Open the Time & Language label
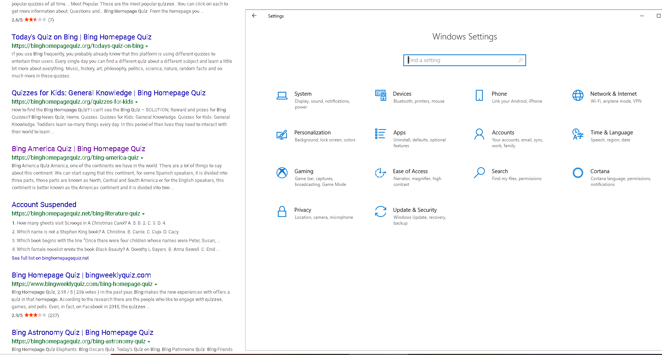This screenshot has height=355, width=662. coord(612,133)
